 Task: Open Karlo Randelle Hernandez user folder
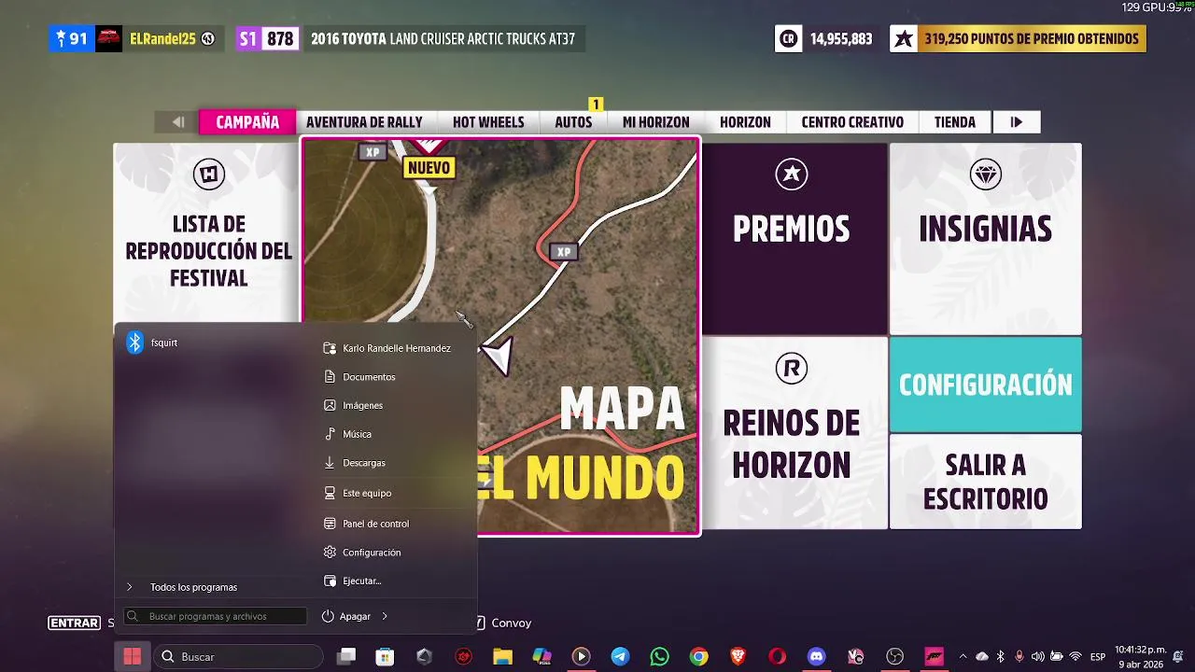coord(387,348)
